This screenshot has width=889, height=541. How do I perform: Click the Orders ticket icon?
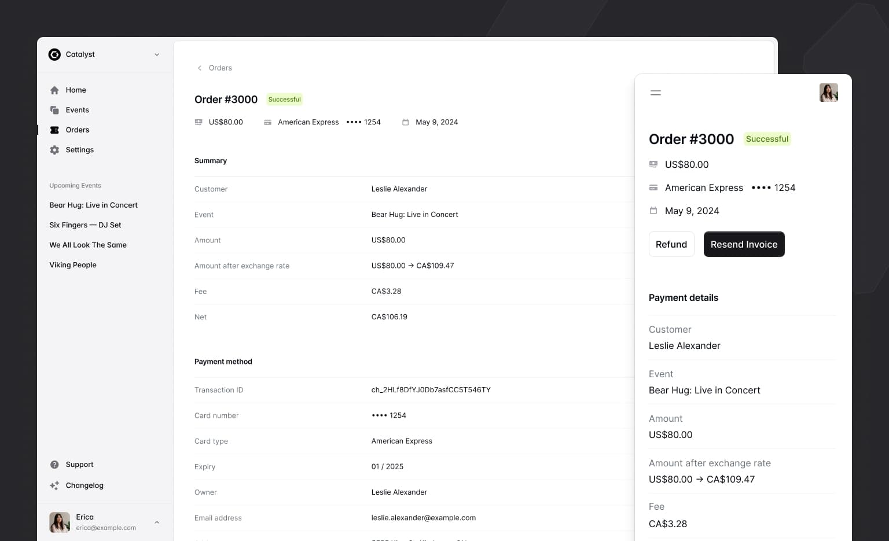click(54, 130)
